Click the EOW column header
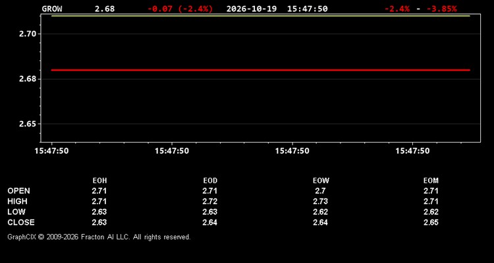 point(321,181)
